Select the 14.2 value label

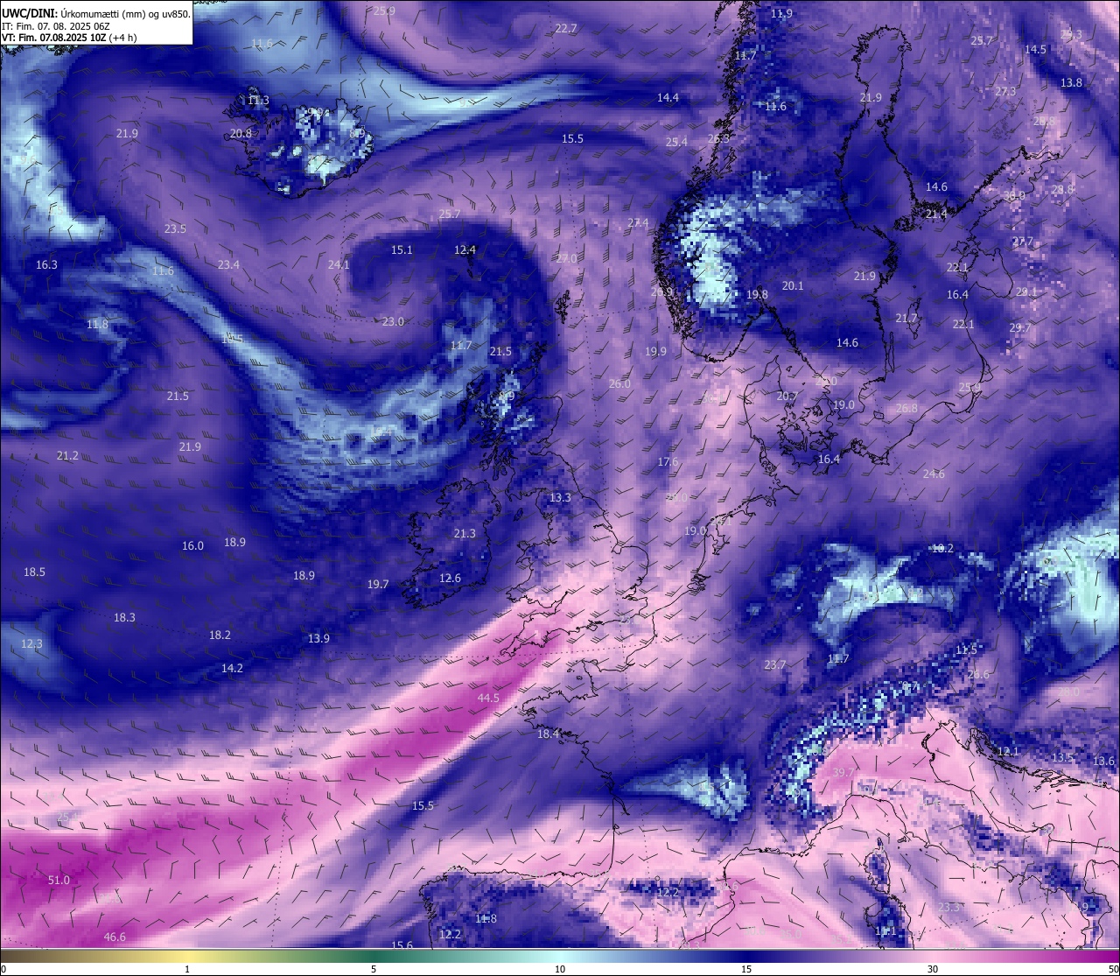(x=232, y=668)
